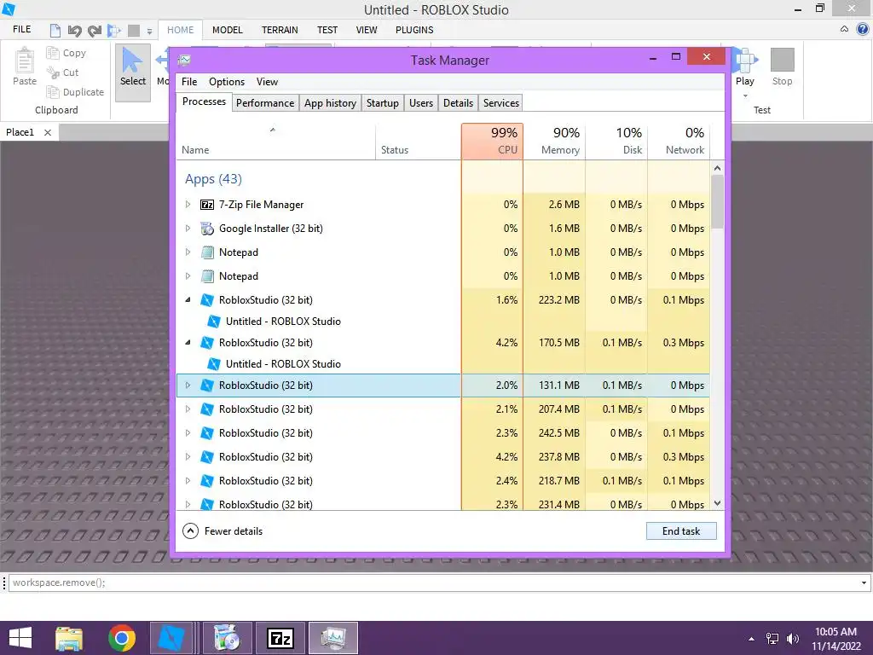Collapse the RobloxStudio row using 223.2 MB

coord(188,299)
